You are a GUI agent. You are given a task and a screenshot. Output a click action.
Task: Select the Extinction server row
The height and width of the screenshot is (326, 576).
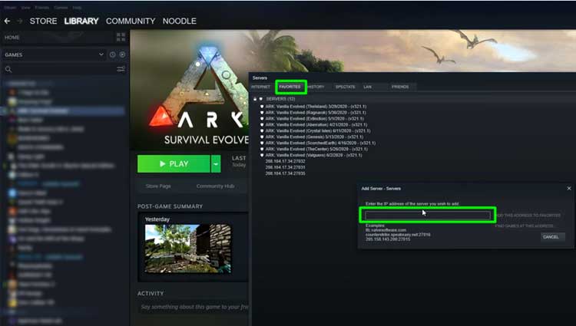(x=315, y=119)
